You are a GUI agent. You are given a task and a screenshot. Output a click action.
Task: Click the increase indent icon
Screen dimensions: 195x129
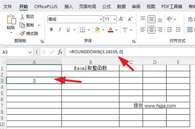[178, 30]
